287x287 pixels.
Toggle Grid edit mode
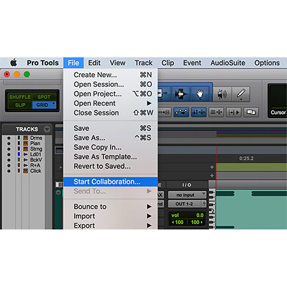click(x=42, y=105)
